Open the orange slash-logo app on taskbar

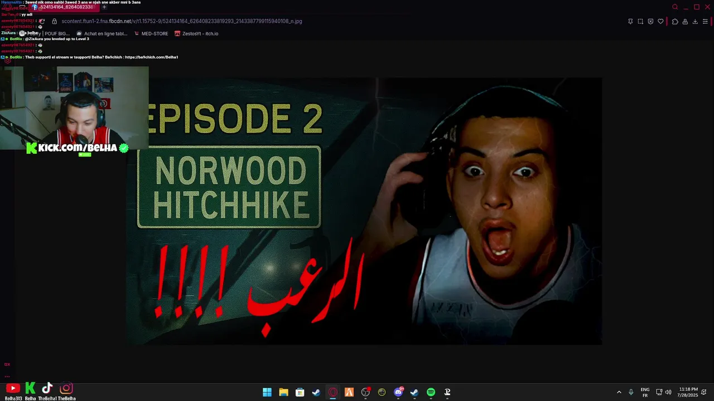(349, 392)
